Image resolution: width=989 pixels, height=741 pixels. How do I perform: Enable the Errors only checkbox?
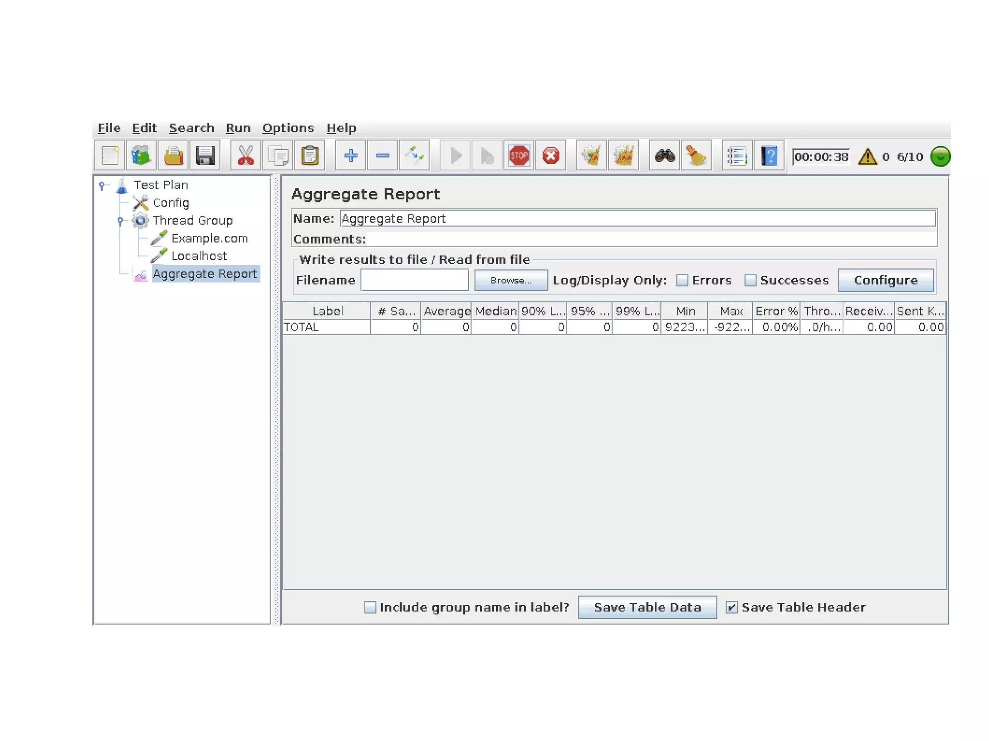tap(682, 280)
